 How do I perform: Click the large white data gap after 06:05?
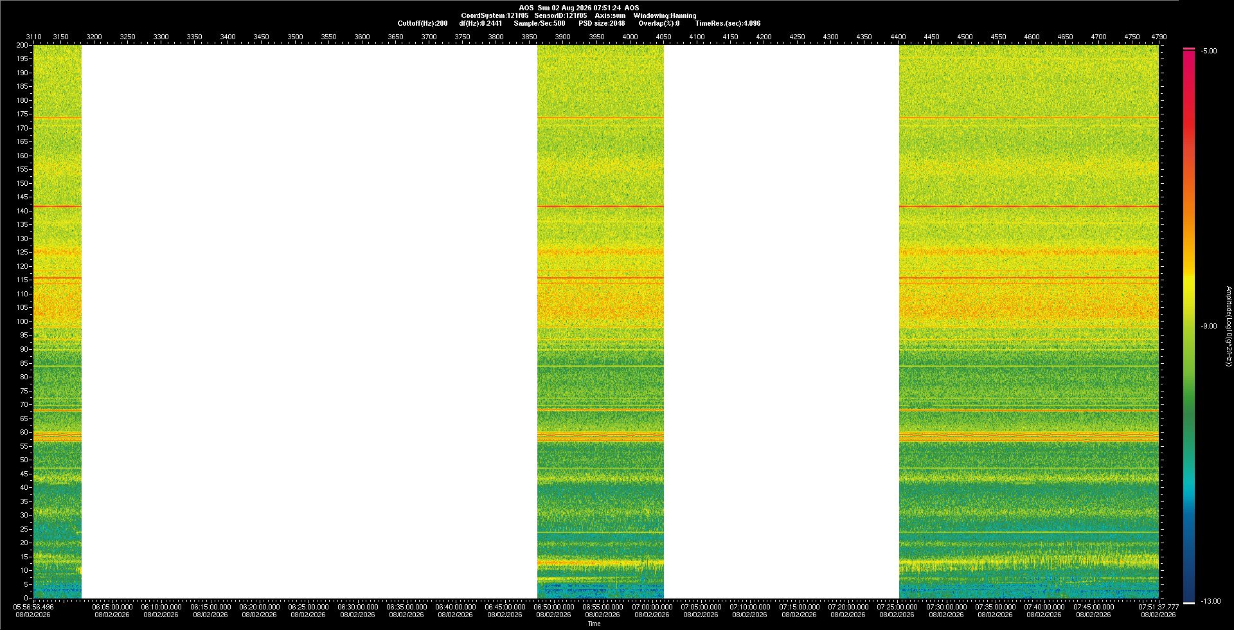(x=309, y=321)
